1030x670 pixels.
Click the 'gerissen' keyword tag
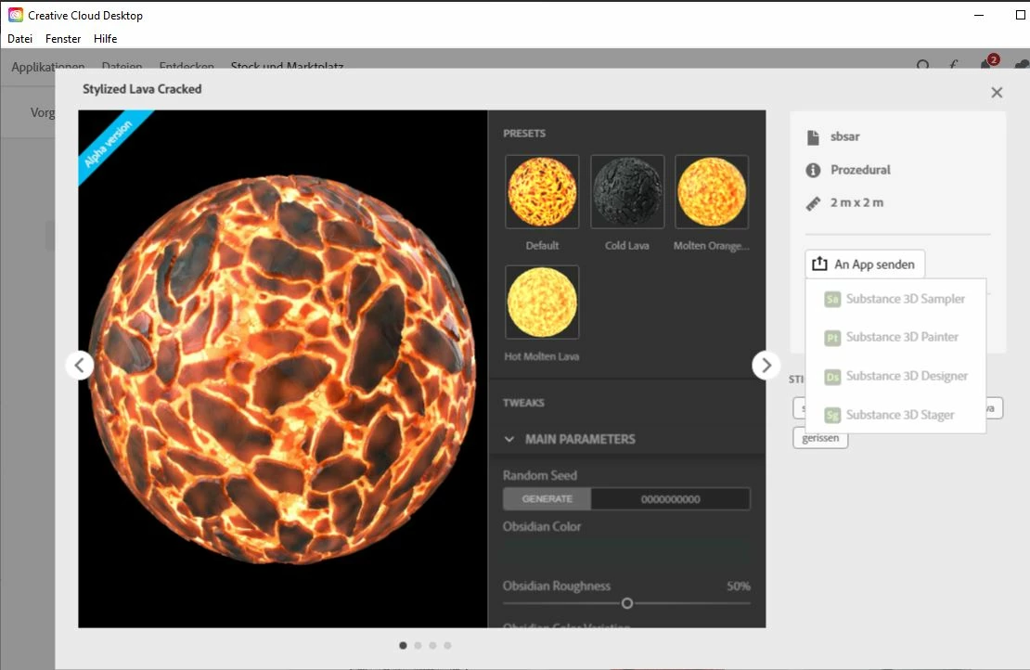820,438
